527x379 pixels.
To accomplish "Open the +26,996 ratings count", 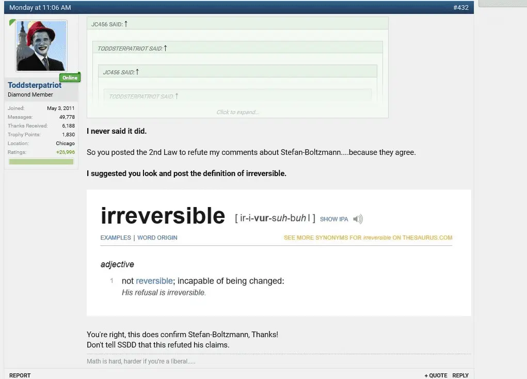I will point(66,152).
